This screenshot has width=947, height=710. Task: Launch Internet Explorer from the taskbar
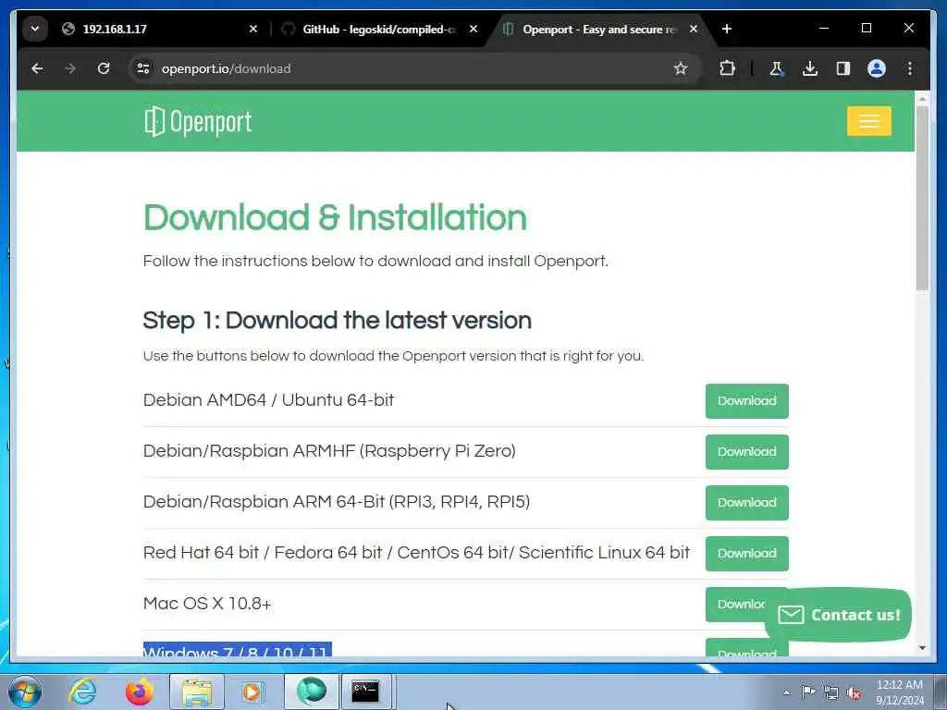click(x=82, y=692)
